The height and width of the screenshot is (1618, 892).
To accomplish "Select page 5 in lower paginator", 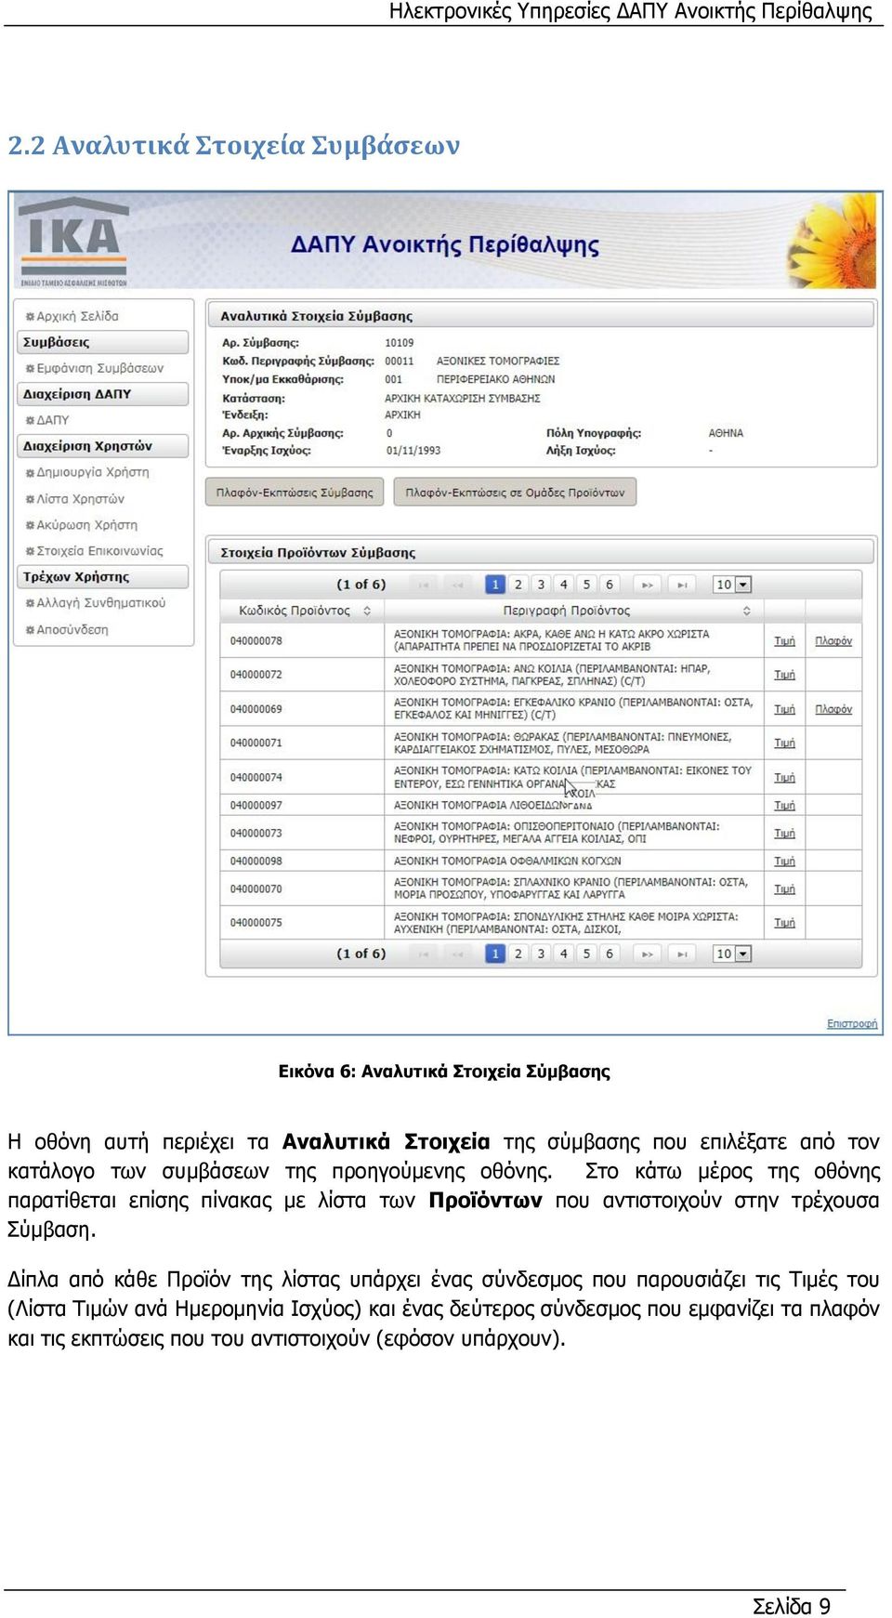I will pos(586,954).
